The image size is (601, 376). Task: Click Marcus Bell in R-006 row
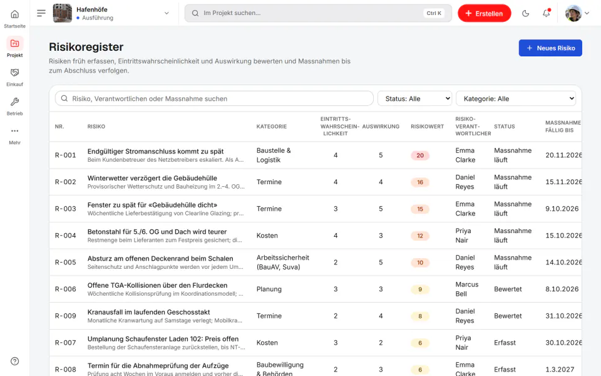(x=467, y=289)
